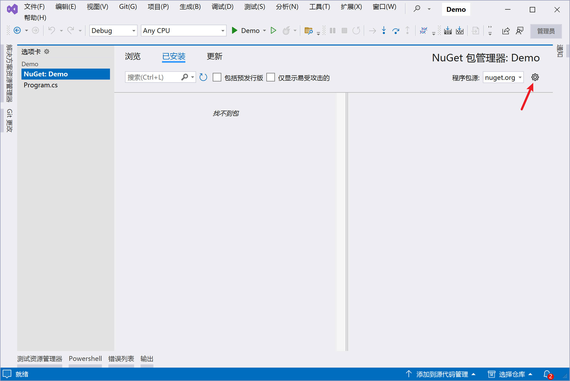The image size is (570, 381).
Task: Open the Powershell panel tab
Action: pos(85,359)
